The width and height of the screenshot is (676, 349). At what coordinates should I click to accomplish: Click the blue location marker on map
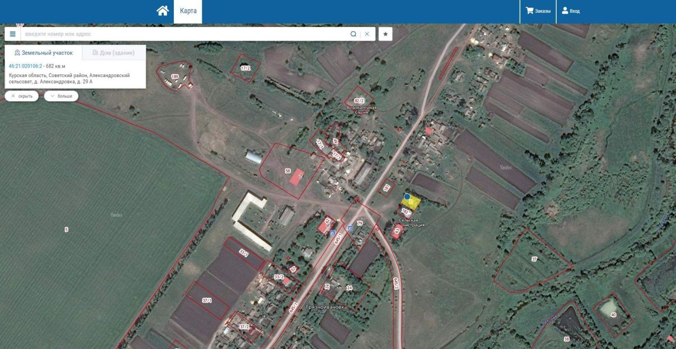407,196
